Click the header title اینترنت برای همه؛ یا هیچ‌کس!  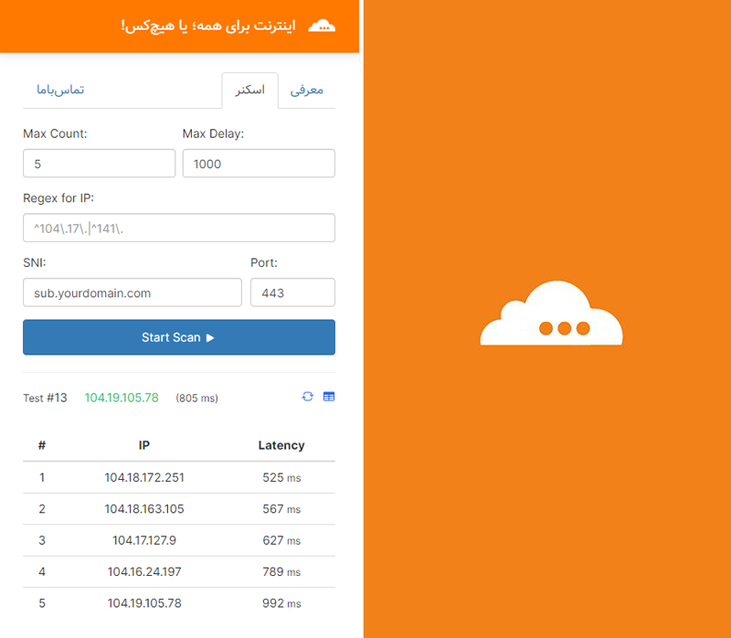tap(208, 26)
